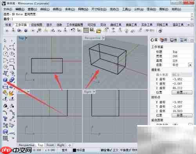Select the Trim tool

(x=5, y=99)
